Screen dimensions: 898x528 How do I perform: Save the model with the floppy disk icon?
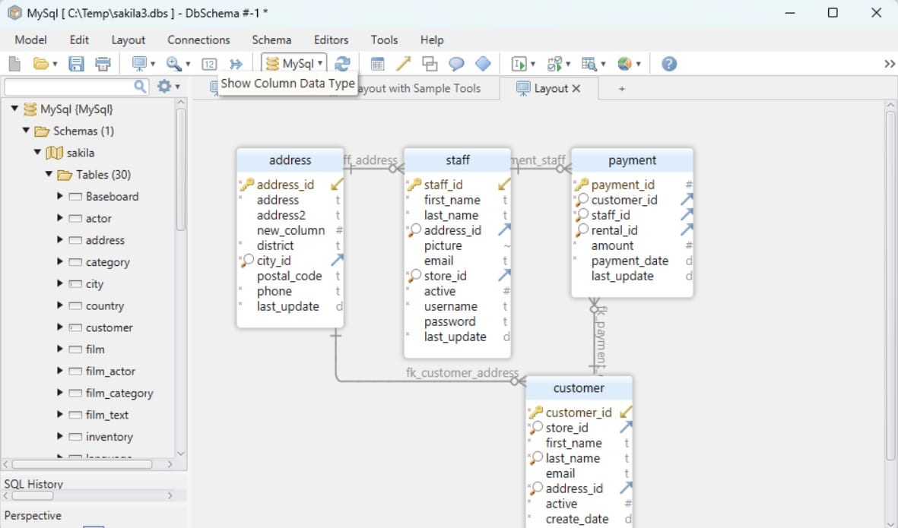[x=76, y=64]
